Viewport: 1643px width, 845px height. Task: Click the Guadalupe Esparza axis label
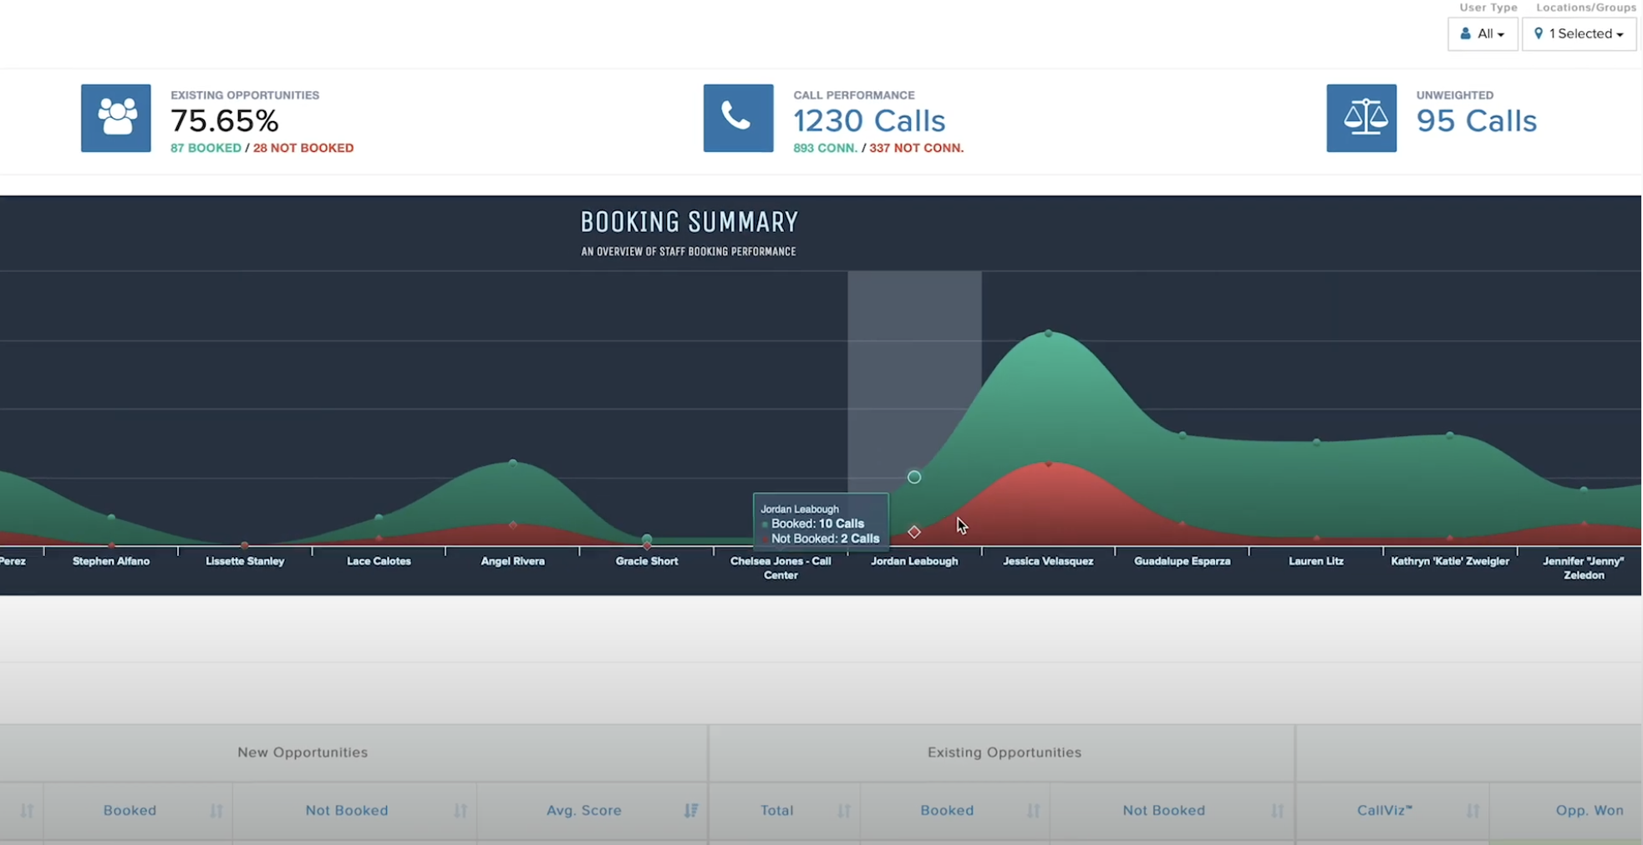point(1183,561)
